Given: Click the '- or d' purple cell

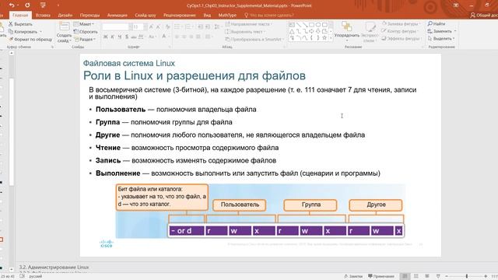Looking at the screenshot, I should [186, 230].
